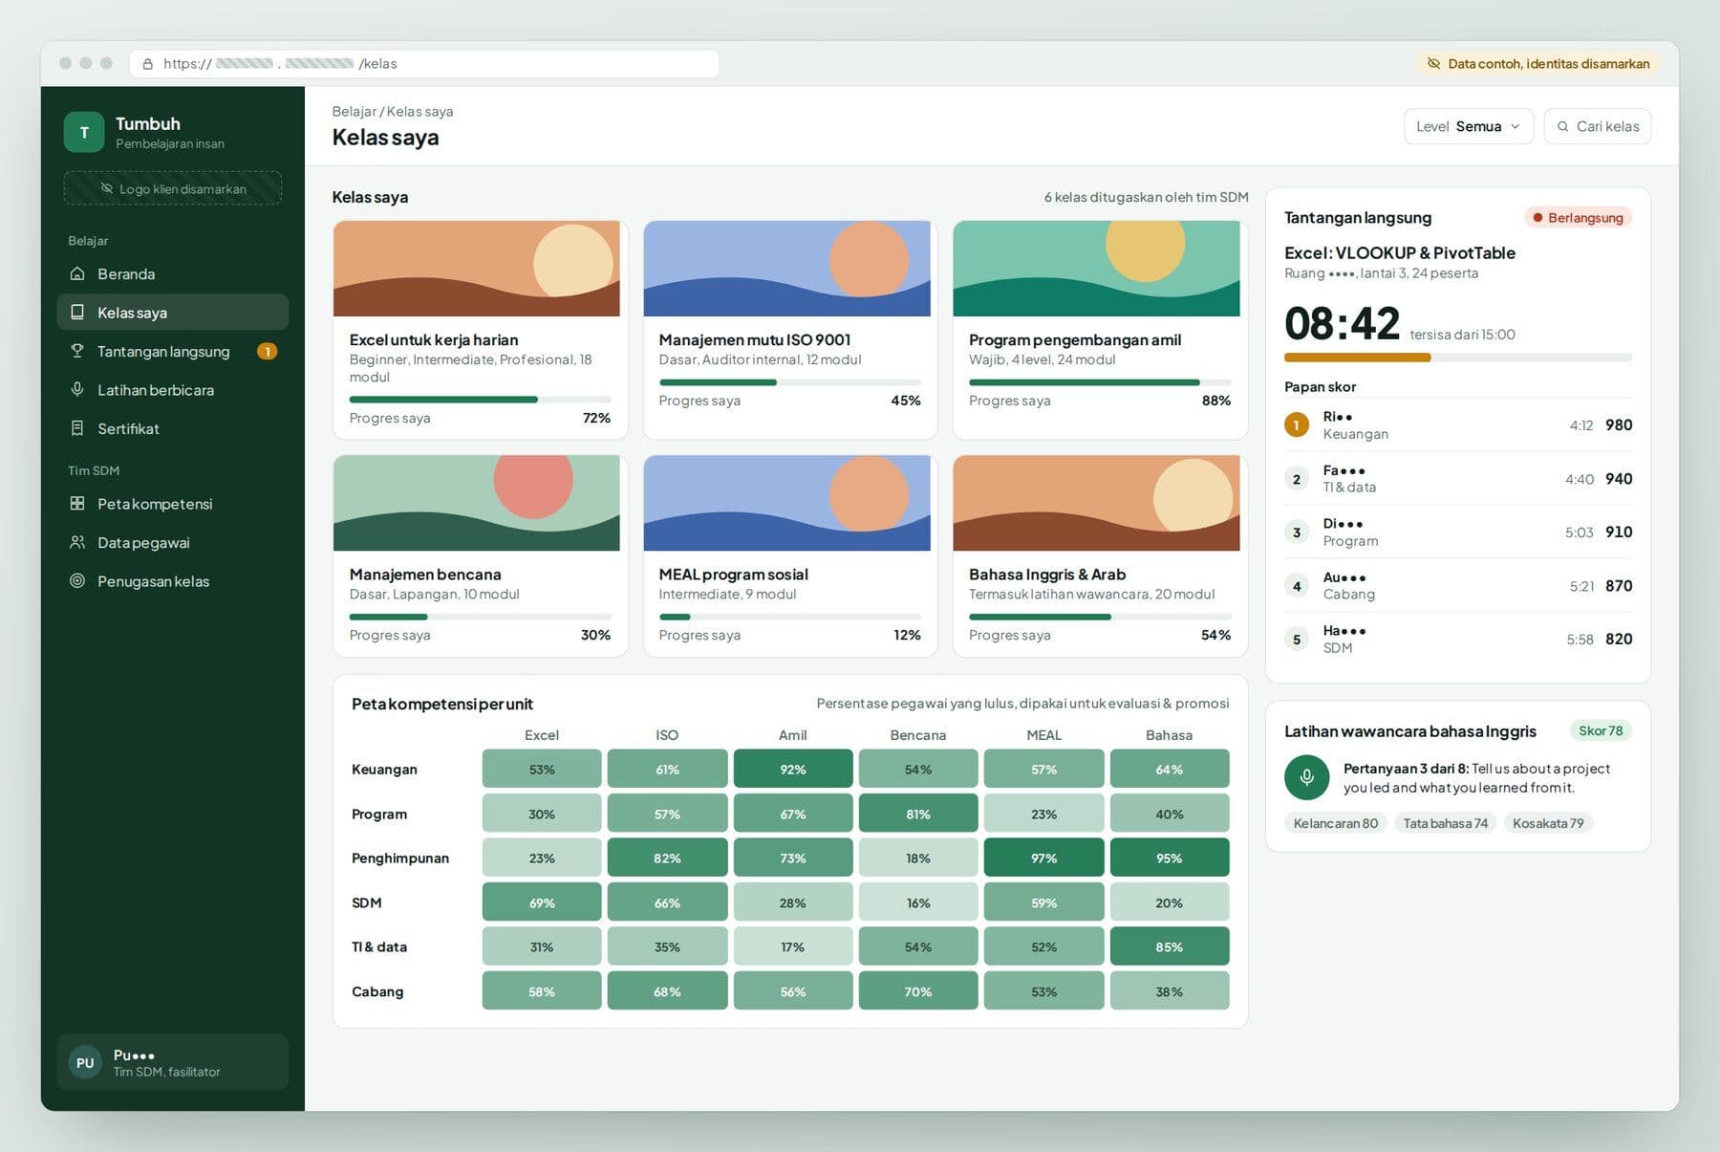
Task: Click the Fa••• TI & data scoreboard row
Action: click(x=1457, y=478)
